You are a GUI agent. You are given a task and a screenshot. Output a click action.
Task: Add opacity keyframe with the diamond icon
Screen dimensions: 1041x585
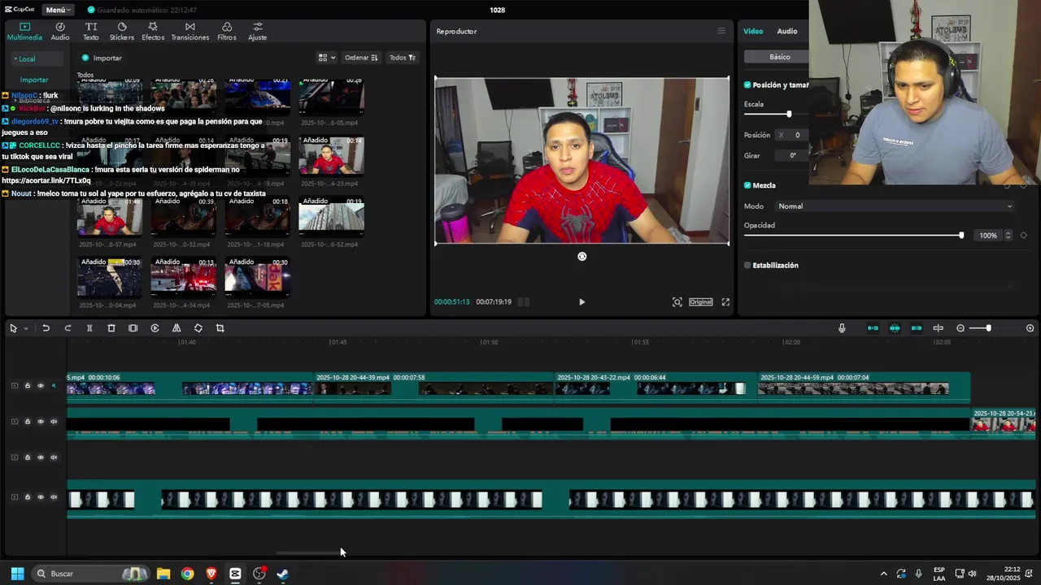[x=1024, y=236]
